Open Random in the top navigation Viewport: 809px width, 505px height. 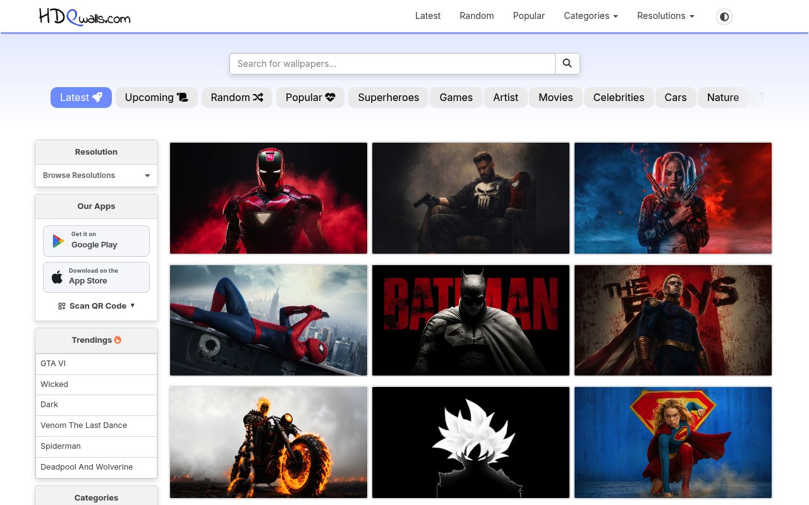pos(477,16)
